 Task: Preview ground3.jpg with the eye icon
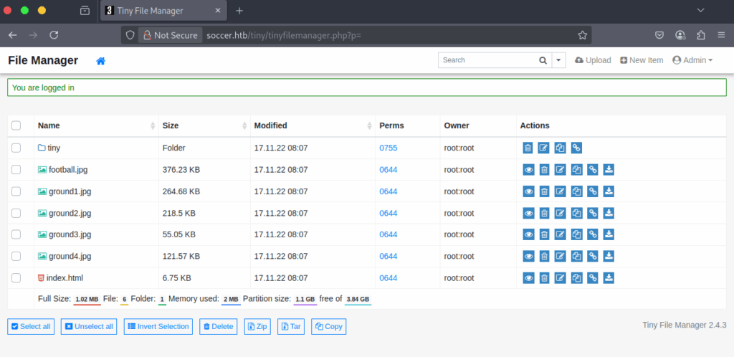coord(528,235)
